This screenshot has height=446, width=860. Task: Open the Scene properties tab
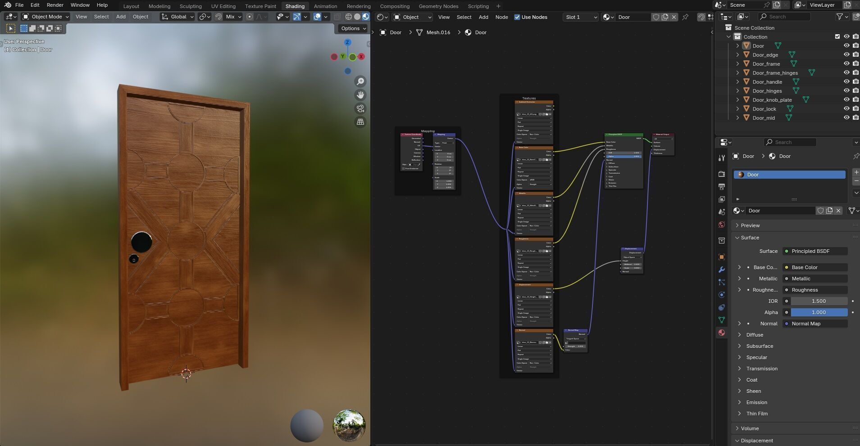click(x=722, y=212)
